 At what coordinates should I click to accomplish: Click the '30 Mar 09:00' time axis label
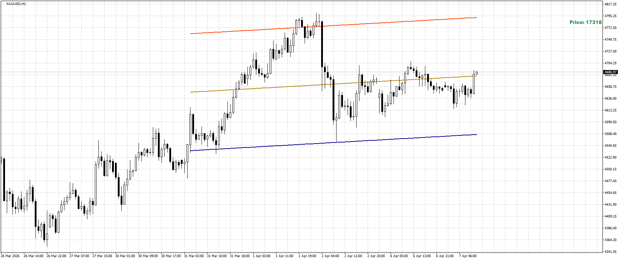[x=148, y=256]
